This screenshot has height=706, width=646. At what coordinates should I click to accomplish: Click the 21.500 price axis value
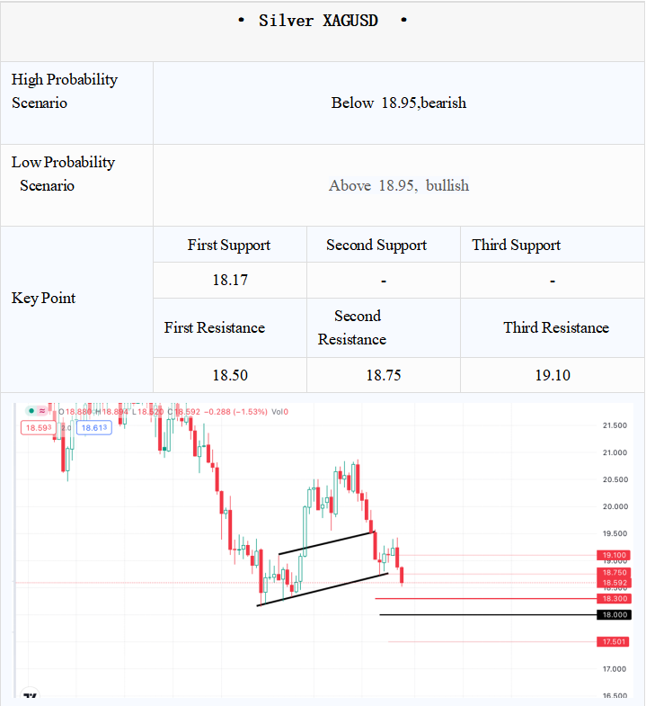point(615,425)
